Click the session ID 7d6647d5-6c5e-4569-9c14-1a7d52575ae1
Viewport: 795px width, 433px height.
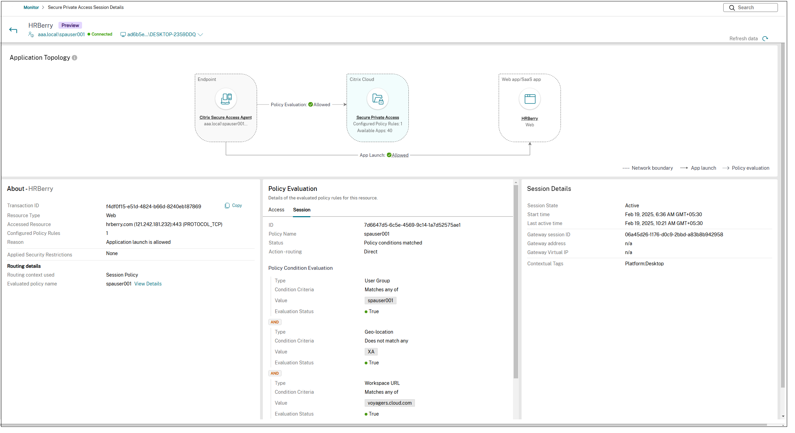pos(412,225)
